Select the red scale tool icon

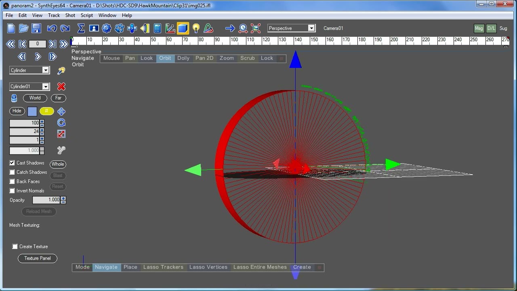click(x=61, y=134)
